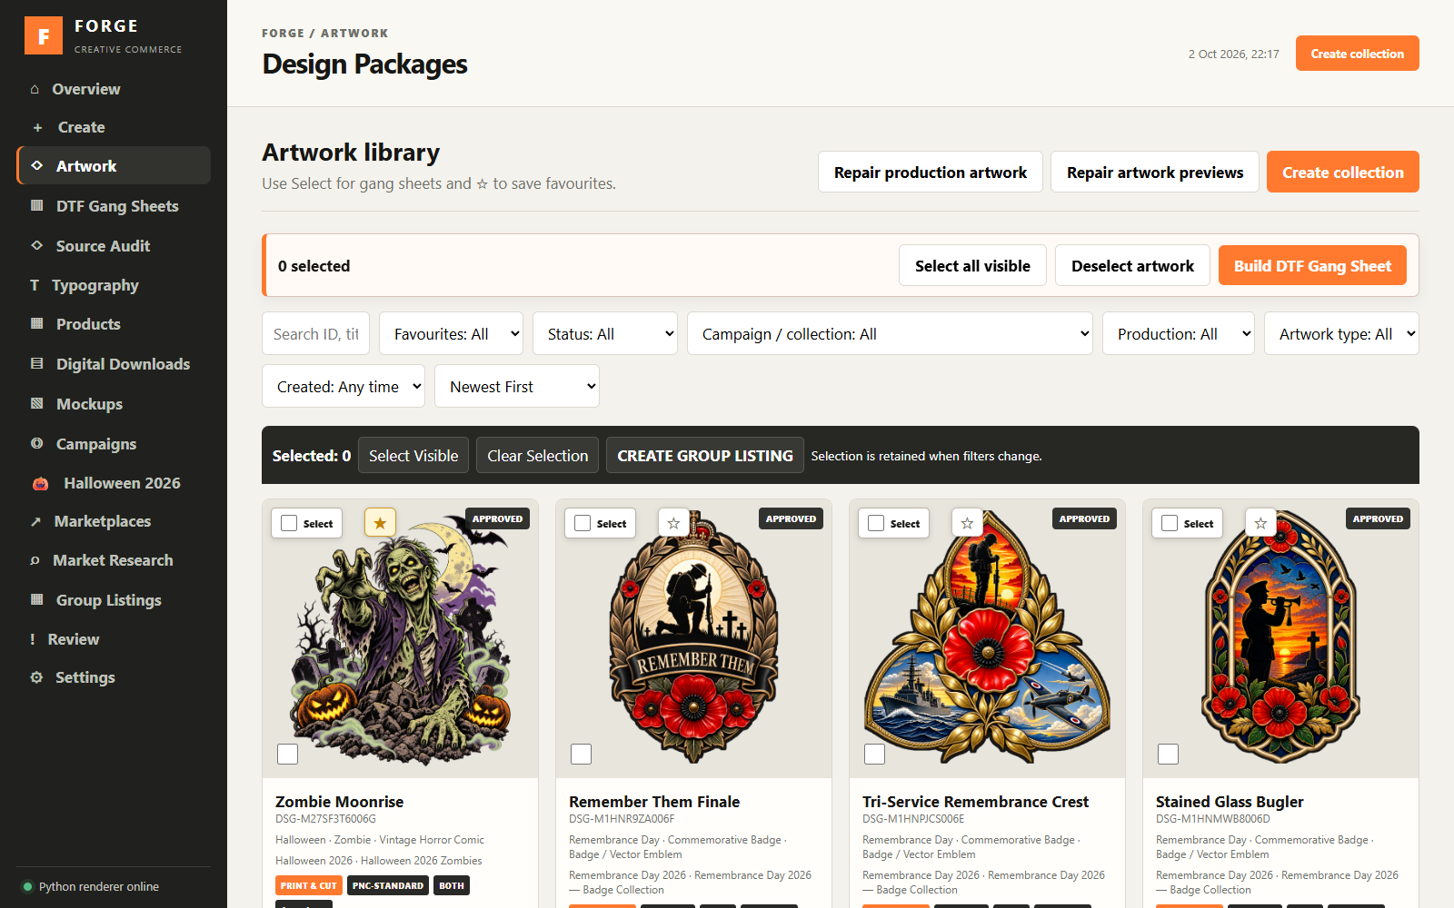
Task: Star the Tri-Service Remembrance Crest artwork
Action: [967, 523]
